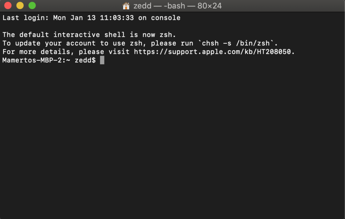
Task: Close the Terminal window with red button
Action: click(x=8, y=5)
